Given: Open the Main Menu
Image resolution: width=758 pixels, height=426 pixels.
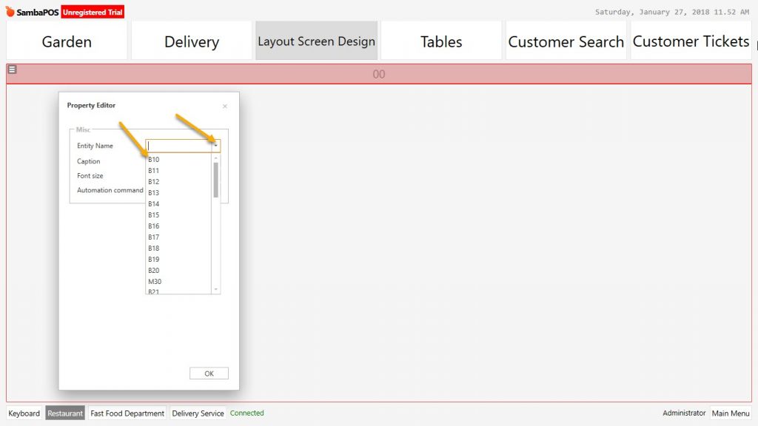Looking at the screenshot, I should [x=731, y=413].
